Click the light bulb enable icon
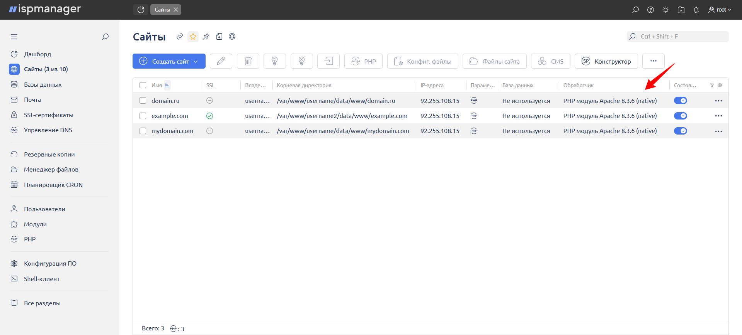742x335 pixels. point(274,61)
